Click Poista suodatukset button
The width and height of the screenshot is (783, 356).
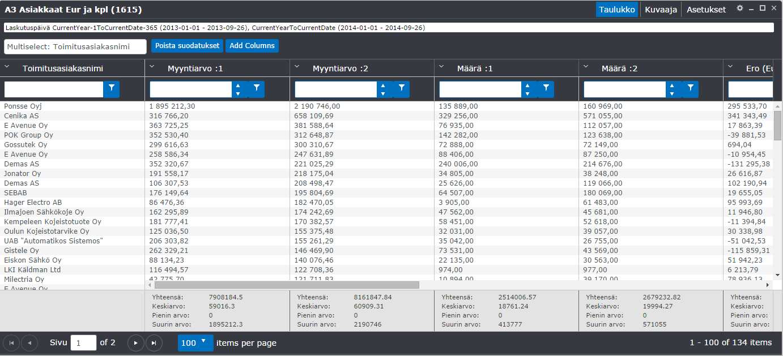point(188,46)
